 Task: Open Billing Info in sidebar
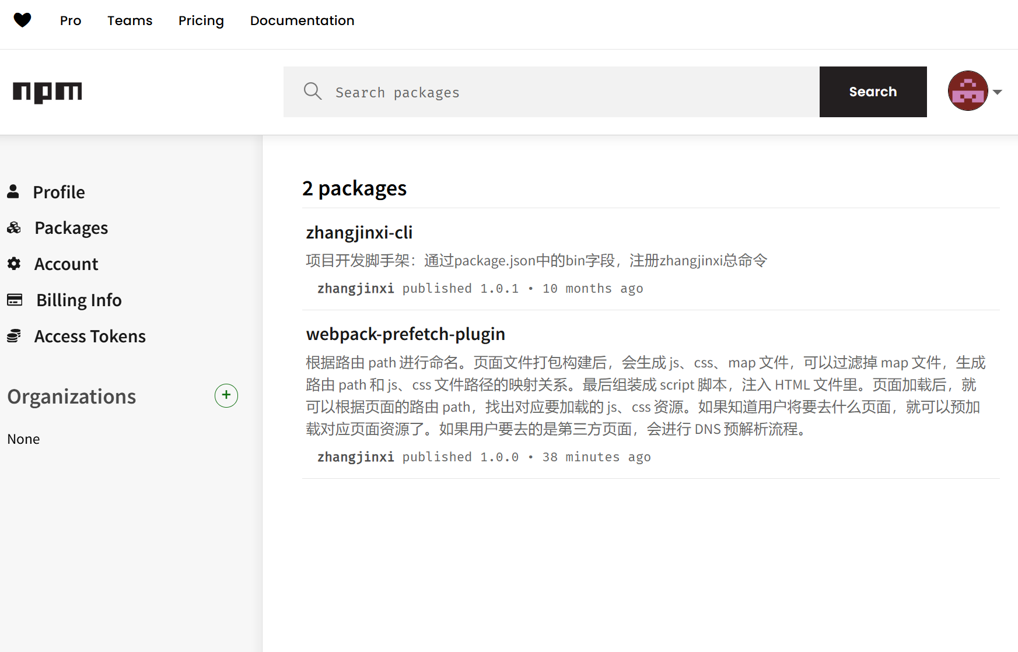pyautogui.click(x=79, y=300)
